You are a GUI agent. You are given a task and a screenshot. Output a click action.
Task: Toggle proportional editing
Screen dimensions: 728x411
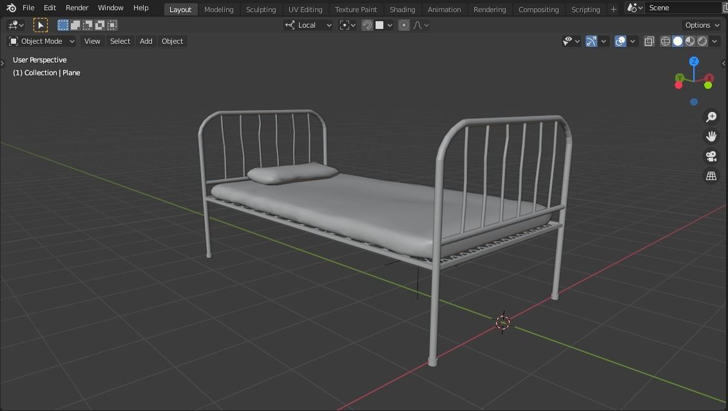pos(404,25)
